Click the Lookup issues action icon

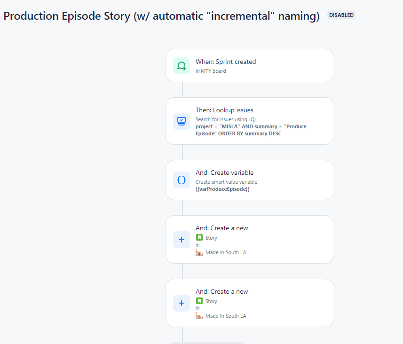(182, 121)
